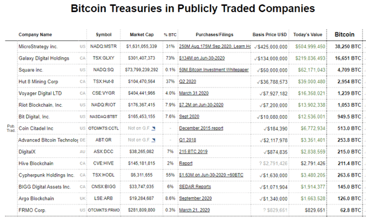
Task: Open BIGG Digital Assets SEDAR Reports link
Action: coord(195,186)
